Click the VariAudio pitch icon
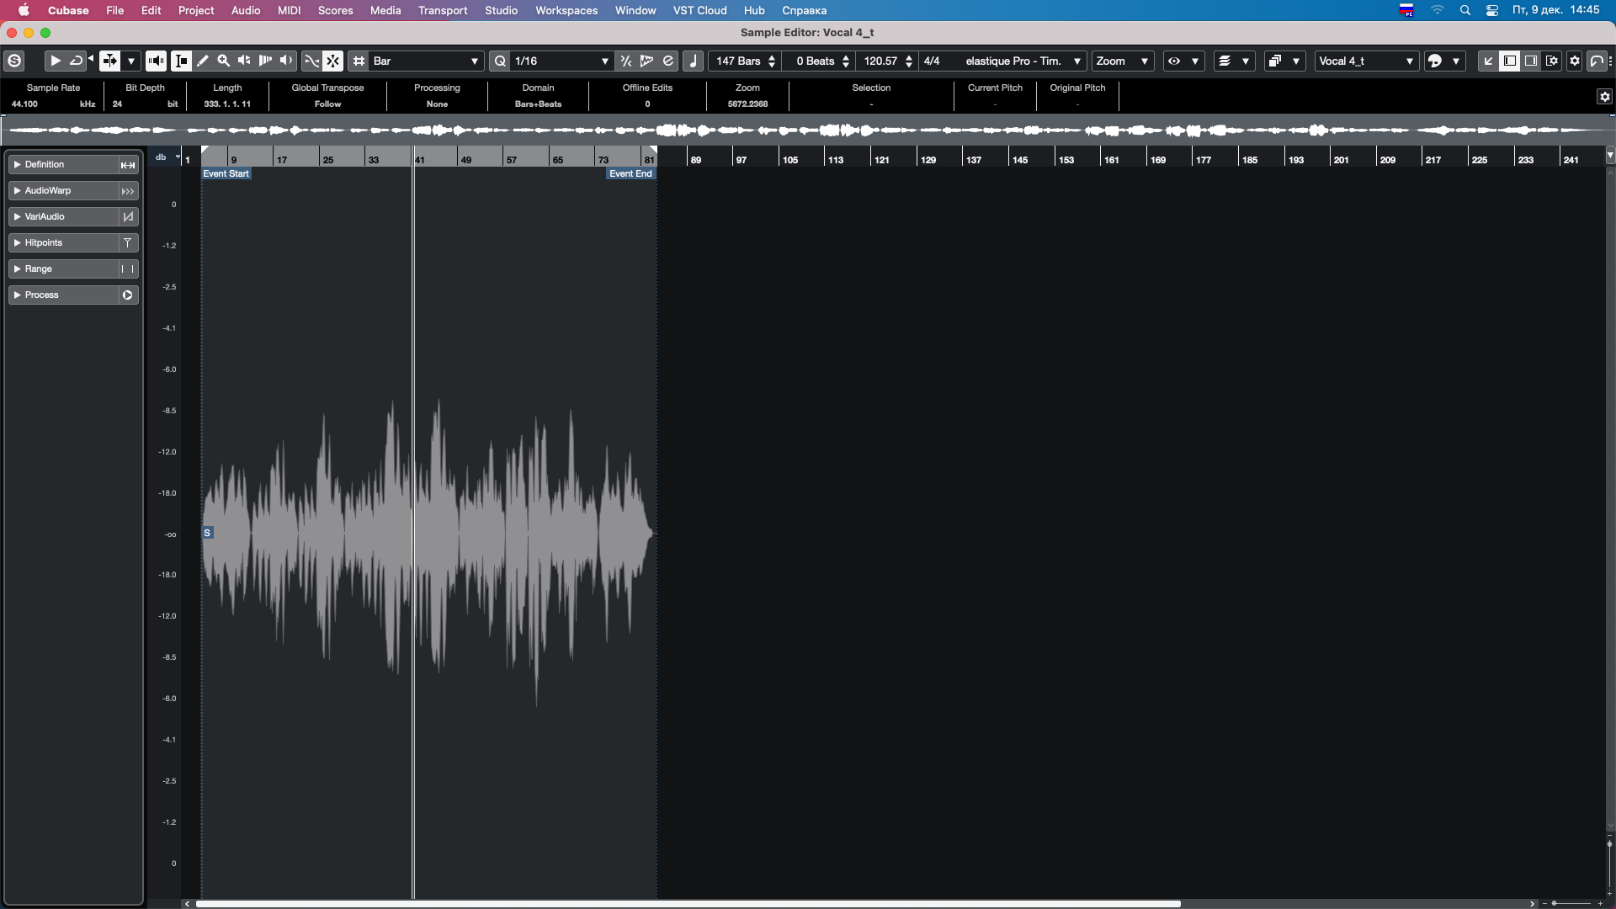Image resolution: width=1616 pixels, height=909 pixels. point(128,217)
